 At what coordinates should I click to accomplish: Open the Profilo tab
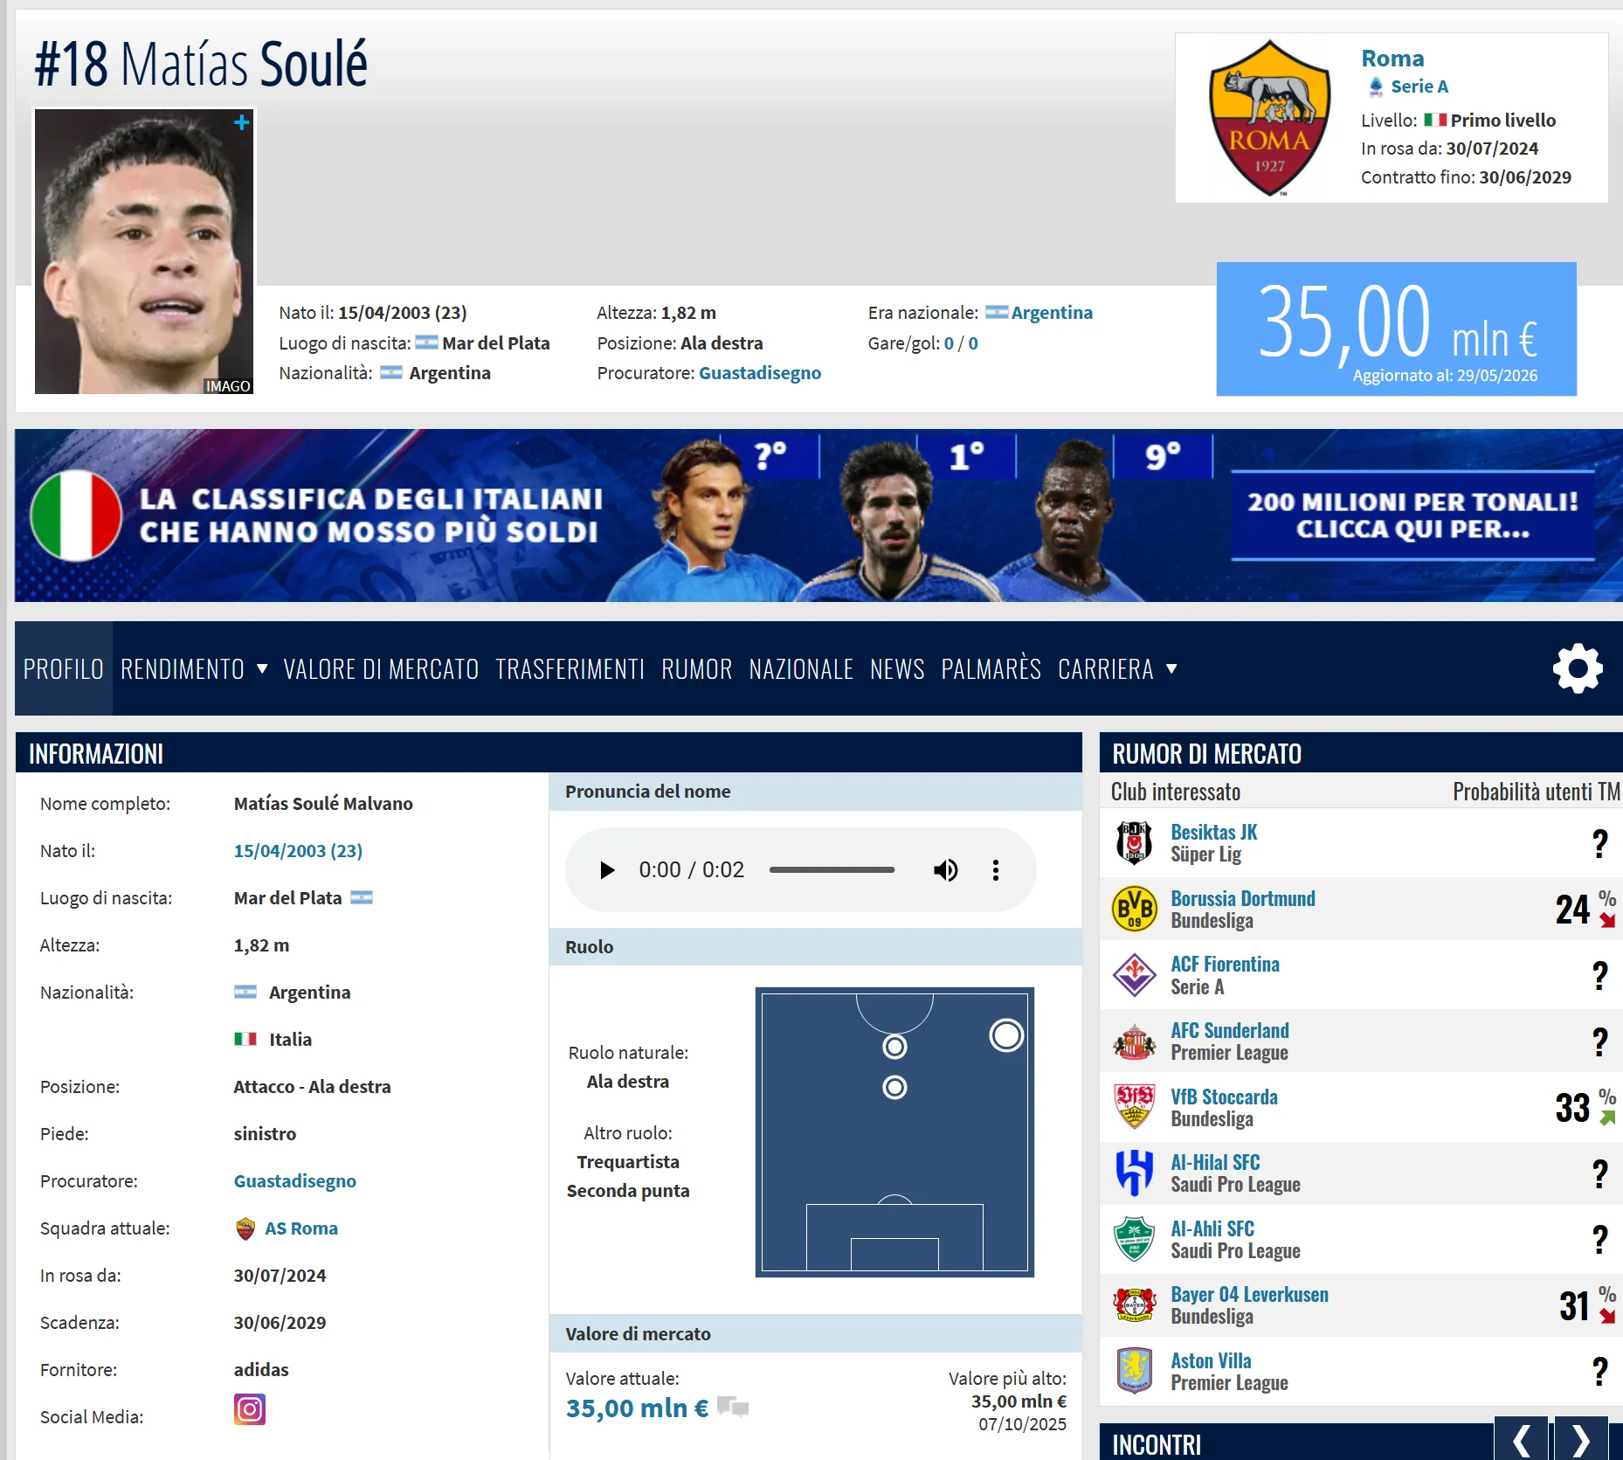click(x=64, y=669)
